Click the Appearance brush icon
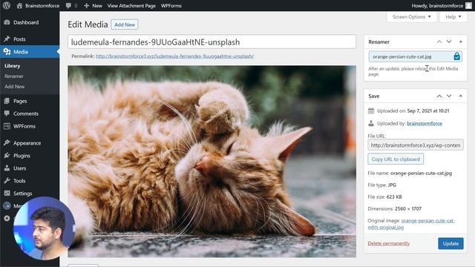Viewport: 475px width, 267px height. [7, 143]
